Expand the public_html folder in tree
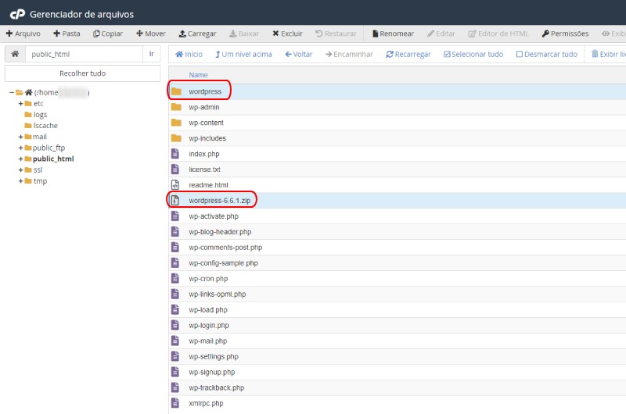The image size is (626, 414). [20, 159]
